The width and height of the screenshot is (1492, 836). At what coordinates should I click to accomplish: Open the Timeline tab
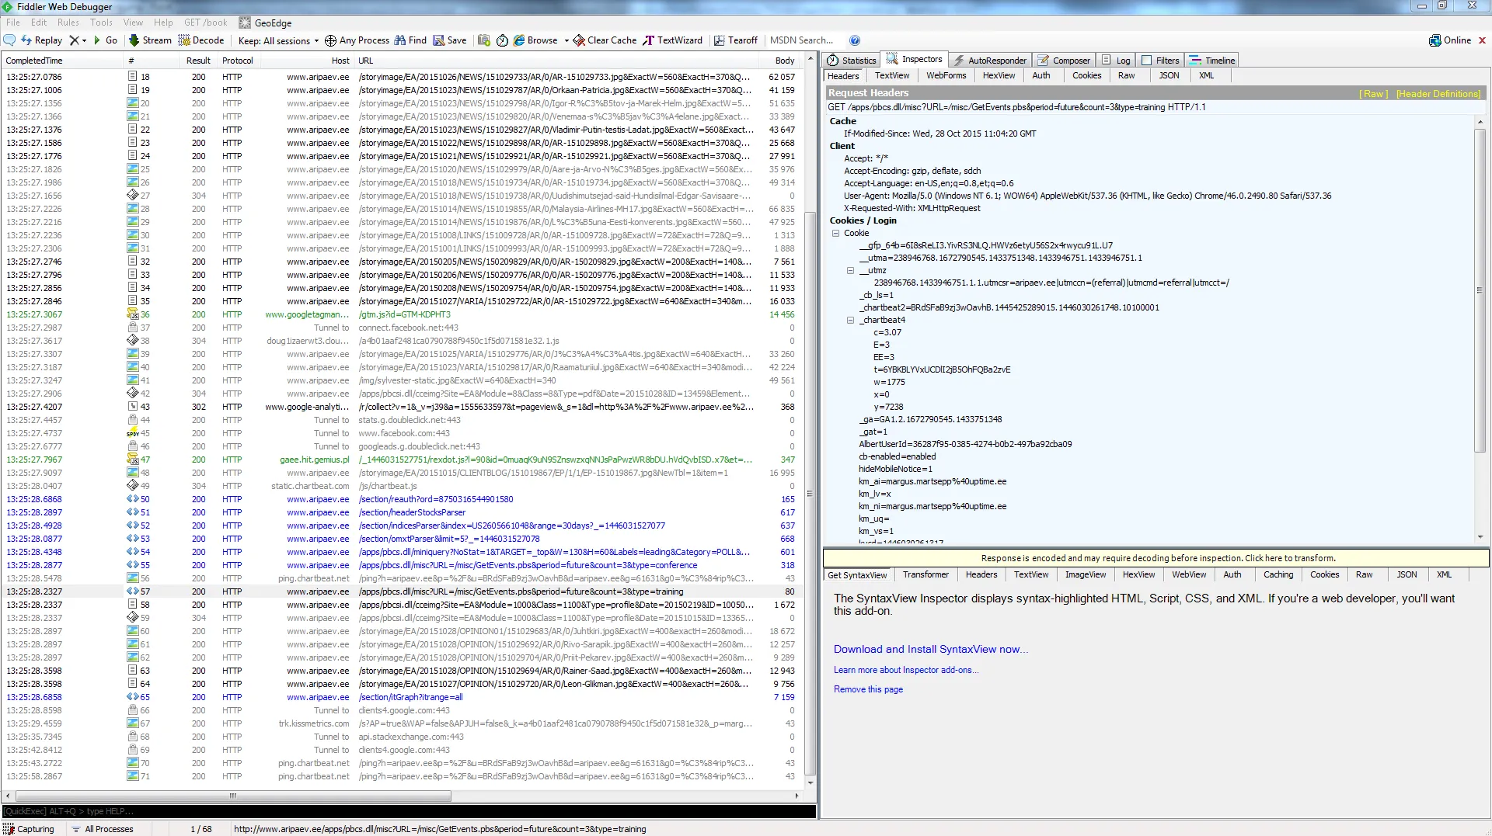[1212, 60]
